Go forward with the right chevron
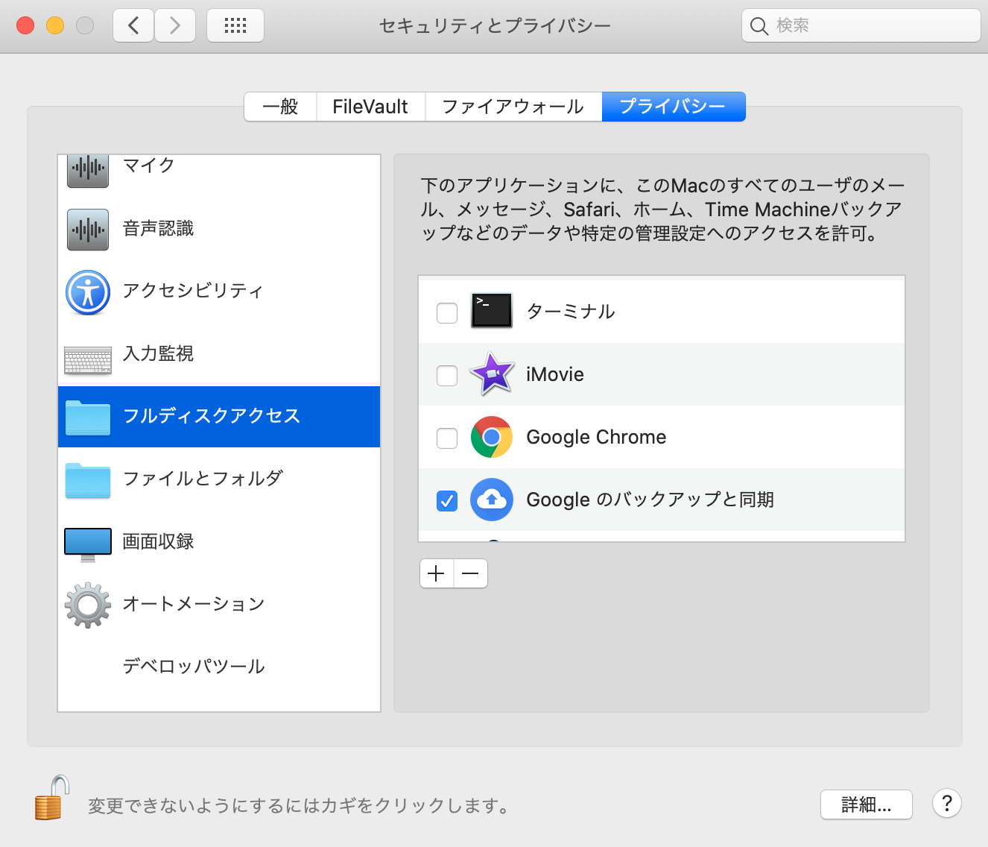This screenshot has width=988, height=847. pyautogui.click(x=175, y=26)
